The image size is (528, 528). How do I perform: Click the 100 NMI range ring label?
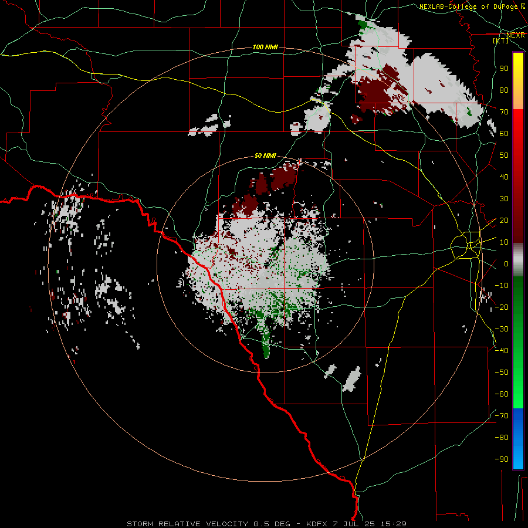coord(265,47)
